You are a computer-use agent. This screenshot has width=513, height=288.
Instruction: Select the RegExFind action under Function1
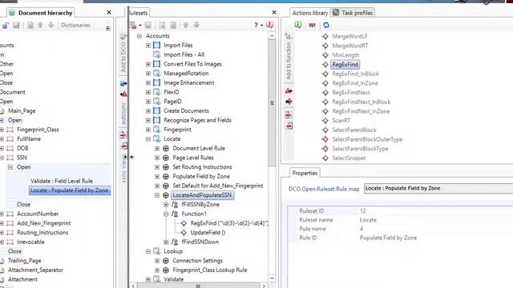click(x=229, y=223)
